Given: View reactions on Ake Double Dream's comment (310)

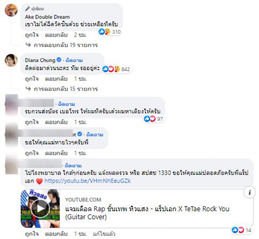Looking at the screenshot, I should click(110, 31).
